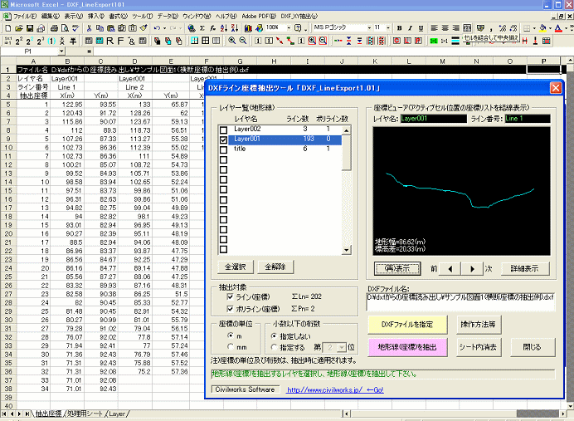Open the civilworks.jp link
Image resolution: width=574 pixels, height=421 pixels.
(335, 389)
